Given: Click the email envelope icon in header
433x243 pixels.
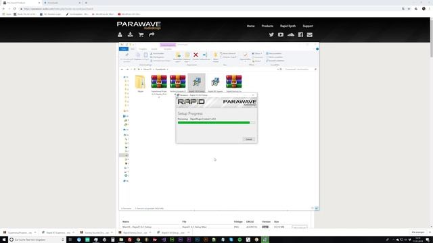Looking at the screenshot, I should (x=310, y=34).
